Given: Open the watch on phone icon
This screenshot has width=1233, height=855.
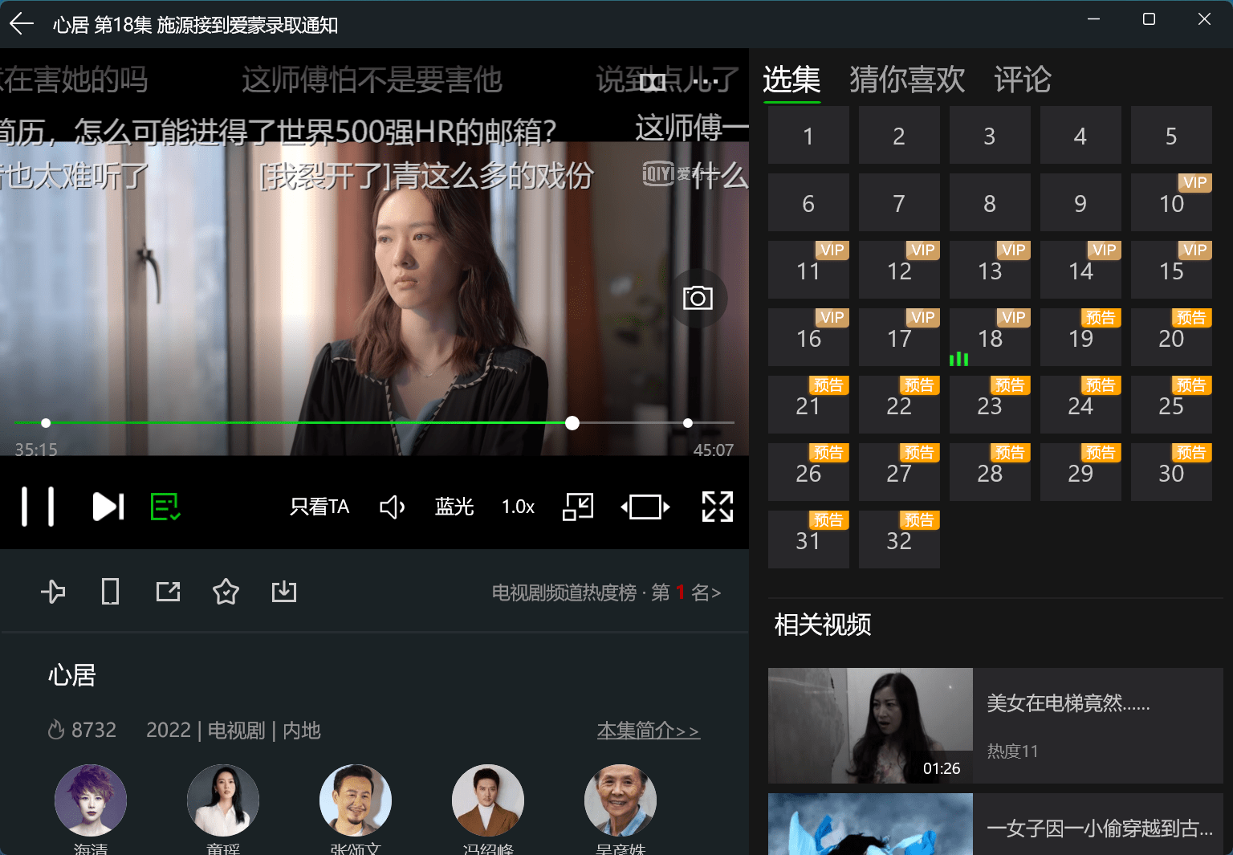Looking at the screenshot, I should click(111, 592).
